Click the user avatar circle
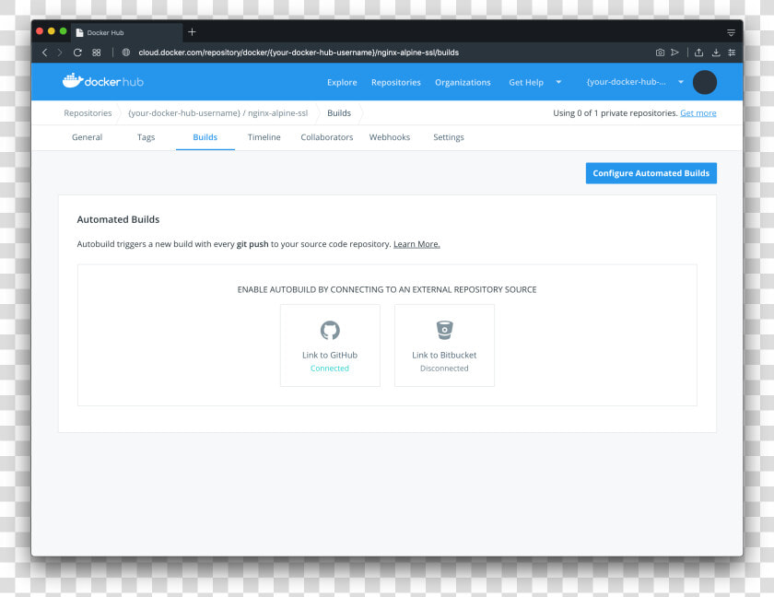The height and width of the screenshot is (597, 774). tap(704, 82)
